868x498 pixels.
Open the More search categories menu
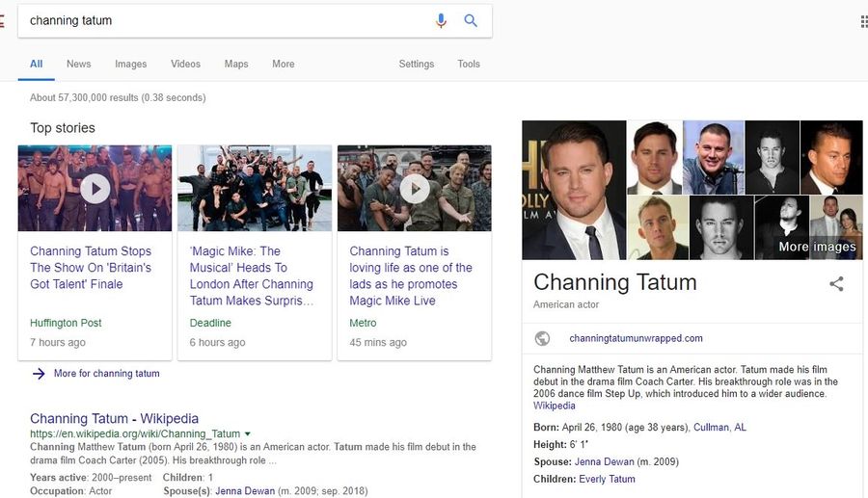point(284,65)
